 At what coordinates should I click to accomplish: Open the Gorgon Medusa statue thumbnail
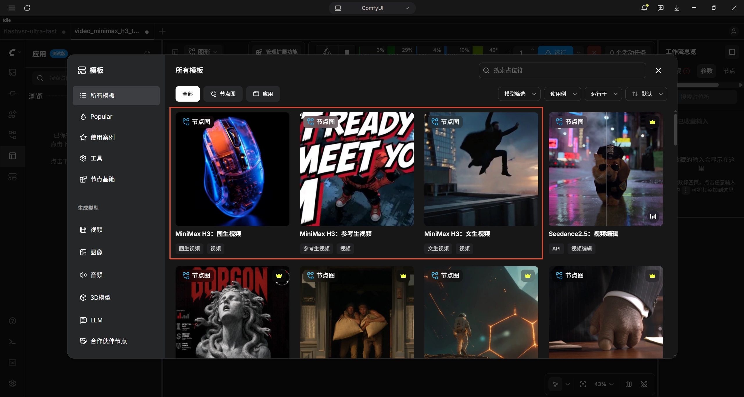pyautogui.click(x=233, y=312)
